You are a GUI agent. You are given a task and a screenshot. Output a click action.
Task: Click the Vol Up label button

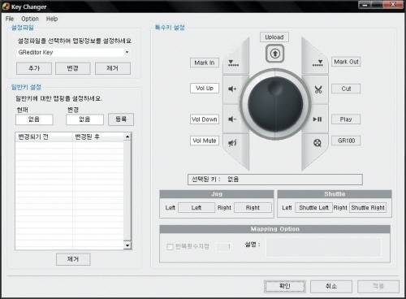205,89
